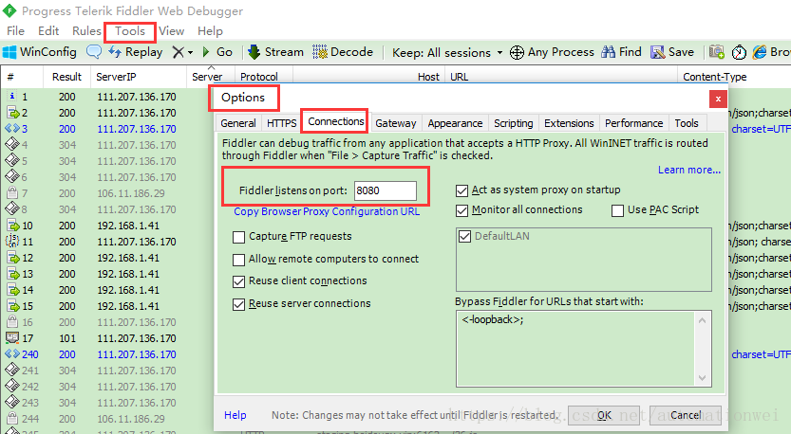Switch to the Gateway tab

(395, 123)
